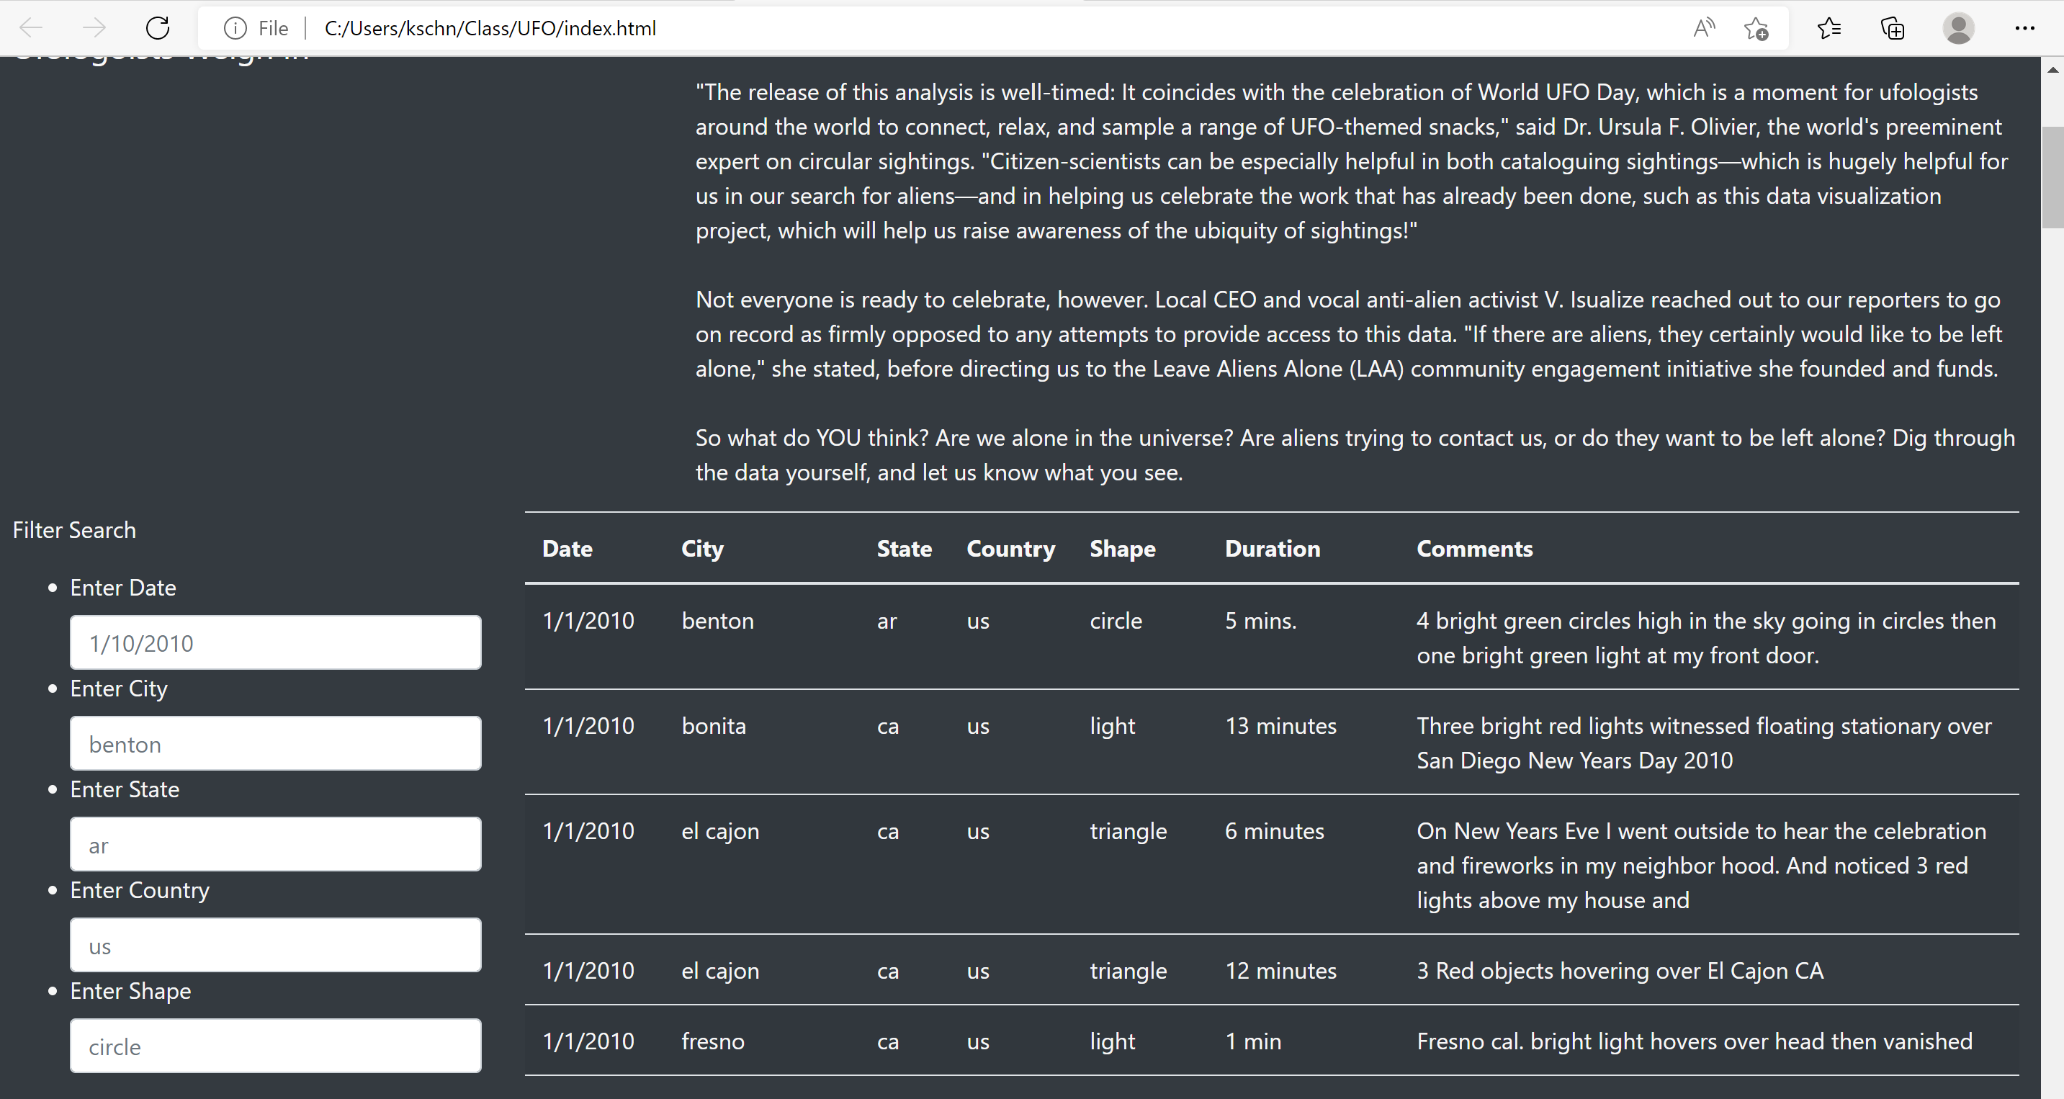This screenshot has width=2064, height=1099.
Task: Click the Enter Date input field
Action: (x=275, y=642)
